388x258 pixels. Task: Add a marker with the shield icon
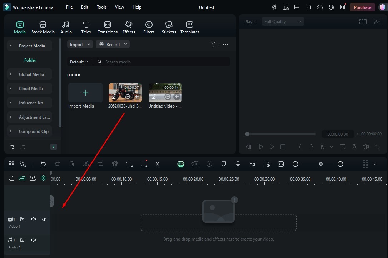click(x=224, y=164)
